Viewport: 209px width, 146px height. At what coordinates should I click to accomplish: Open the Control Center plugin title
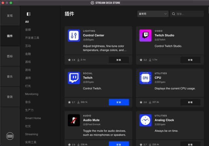pos(94,35)
